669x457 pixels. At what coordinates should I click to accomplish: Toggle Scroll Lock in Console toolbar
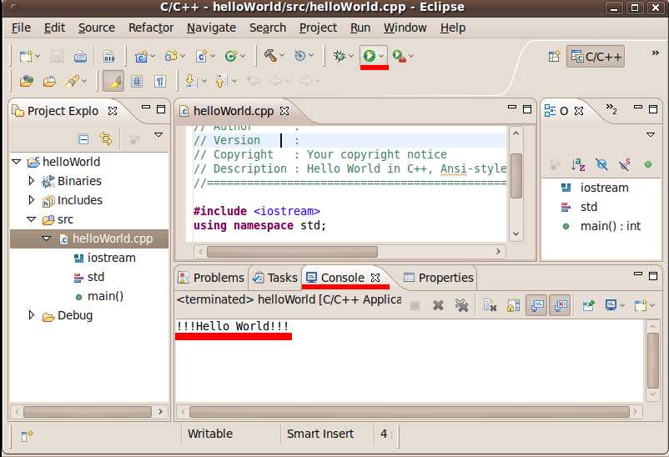tap(514, 305)
